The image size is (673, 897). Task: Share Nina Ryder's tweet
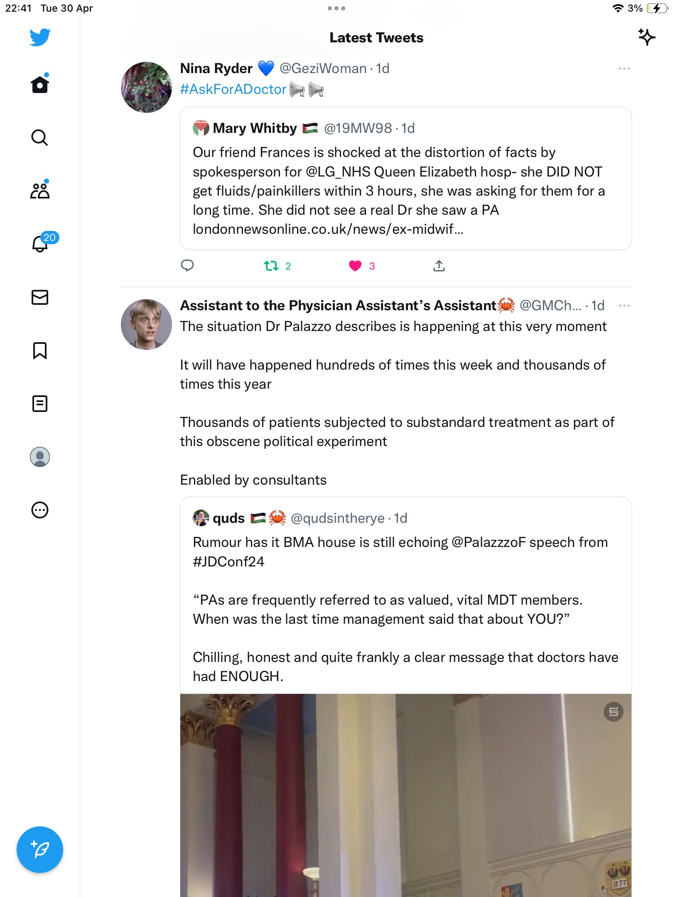(x=439, y=266)
